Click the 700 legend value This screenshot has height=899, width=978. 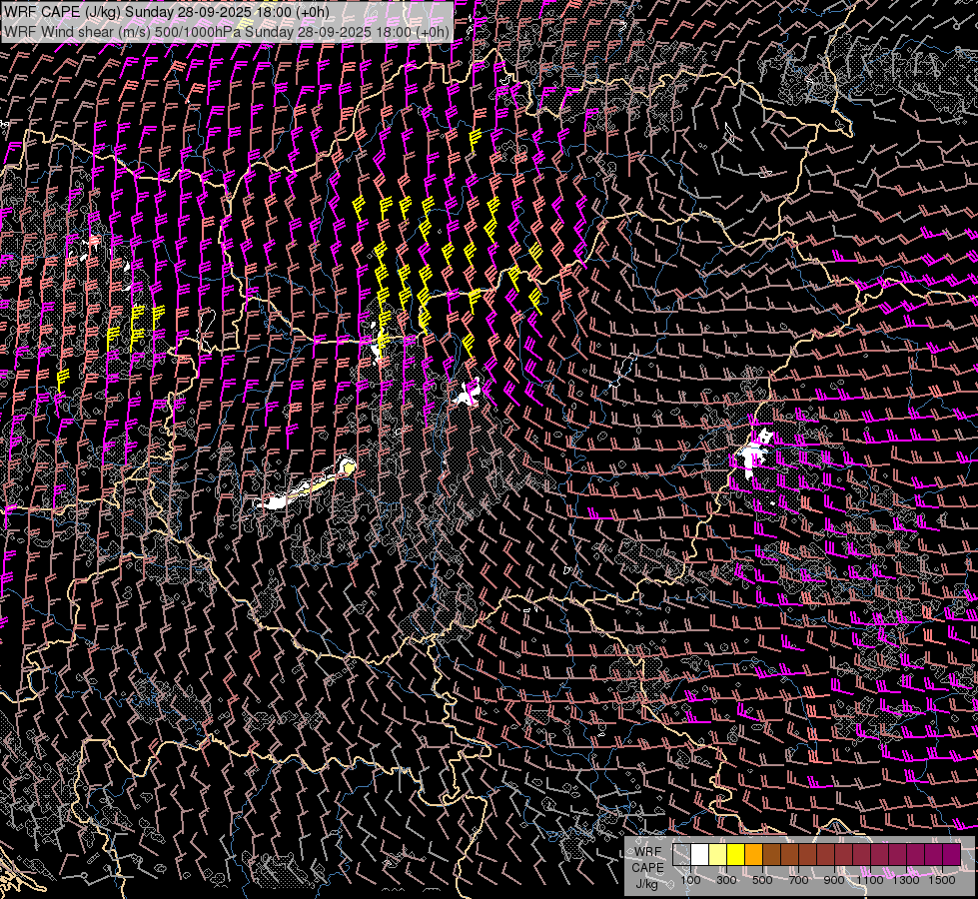[798, 880]
